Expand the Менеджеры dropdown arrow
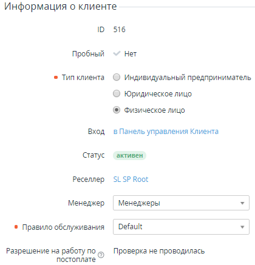The width and height of the screenshot is (255, 265). pyautogui.click(x=242, y=203)
